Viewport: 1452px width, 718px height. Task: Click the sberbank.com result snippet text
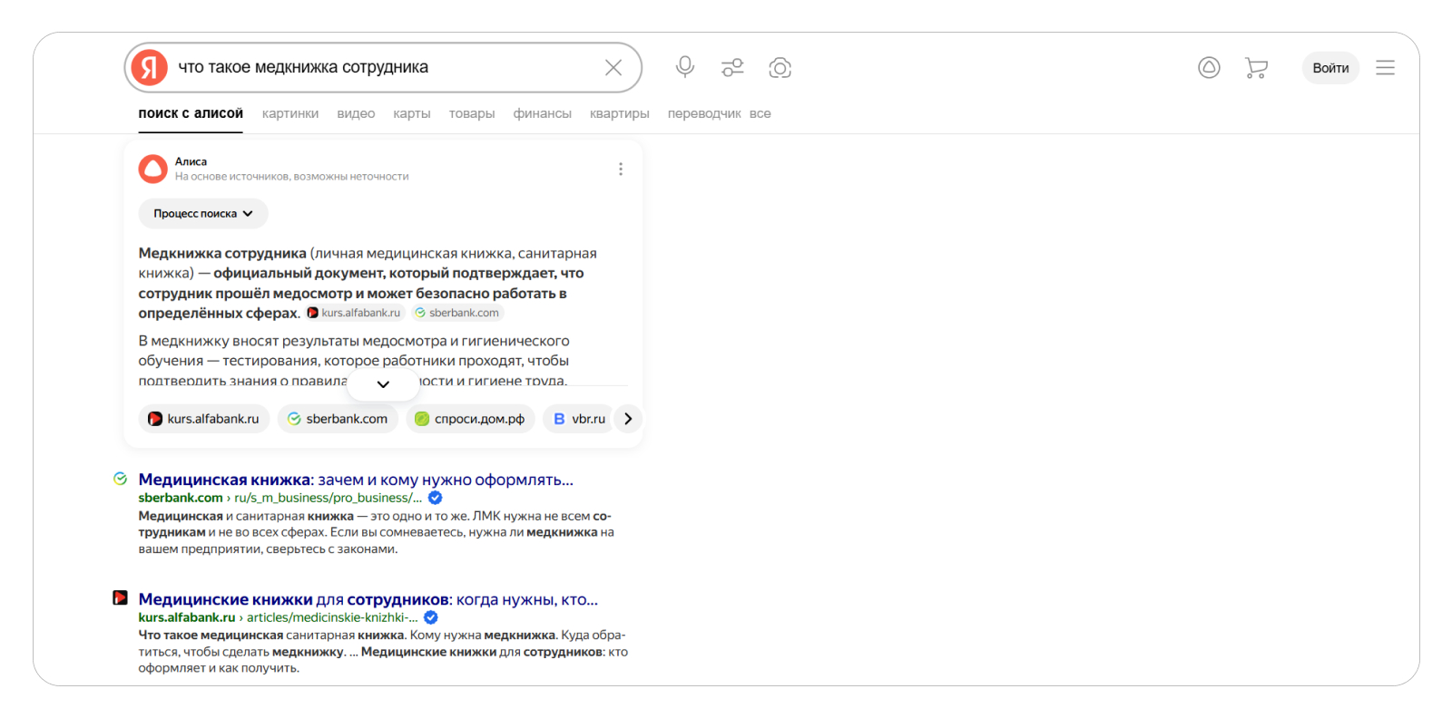377,532
